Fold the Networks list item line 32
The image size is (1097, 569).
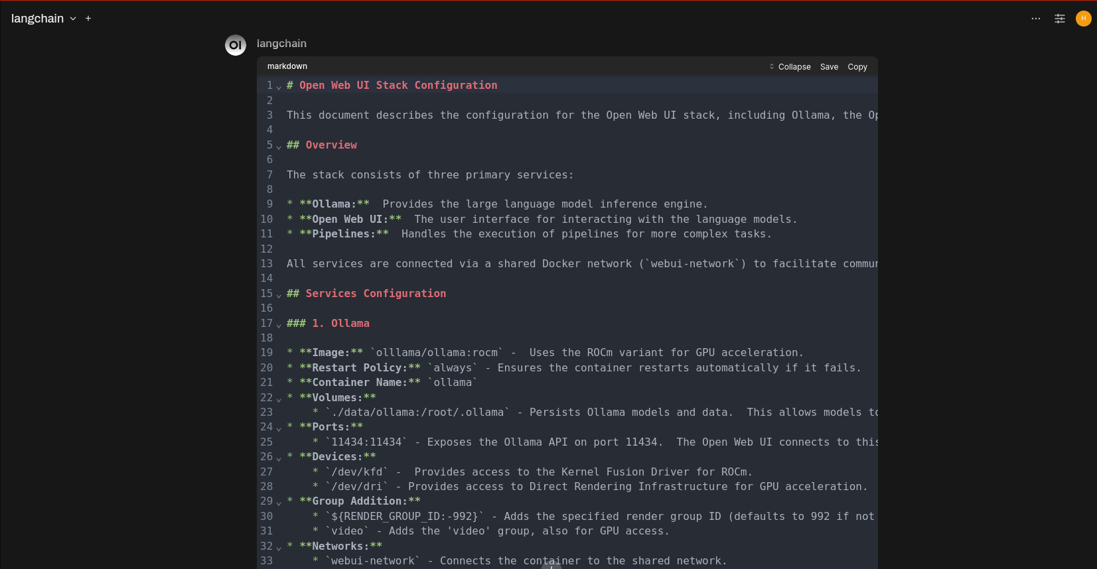pos(279,547)
